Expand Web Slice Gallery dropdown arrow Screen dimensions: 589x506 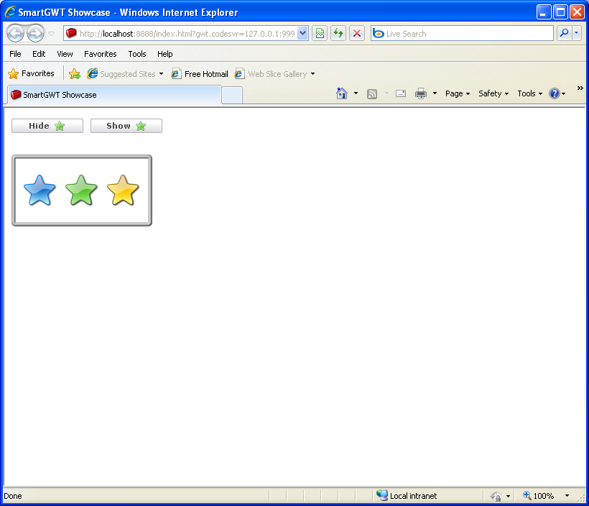pyautogui.click(x=312, y=74)
